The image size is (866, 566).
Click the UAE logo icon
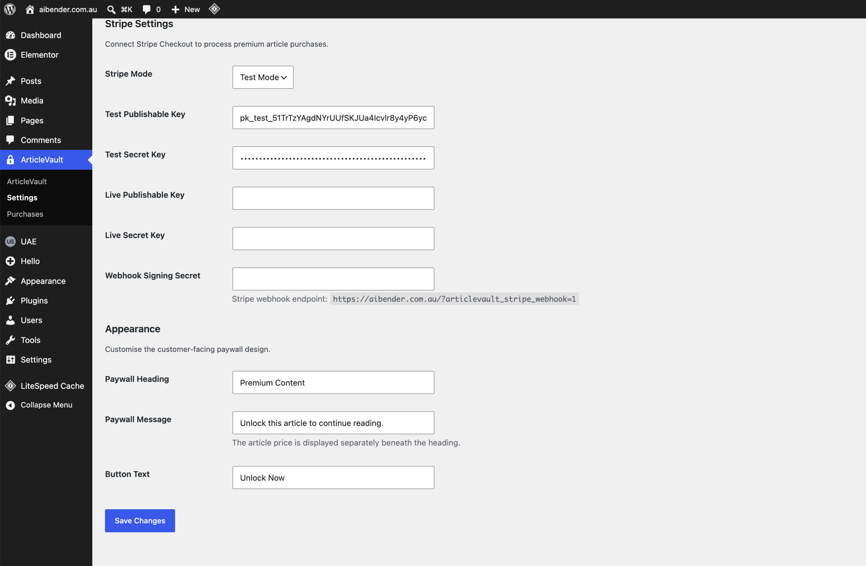click(x=10, y=241)
